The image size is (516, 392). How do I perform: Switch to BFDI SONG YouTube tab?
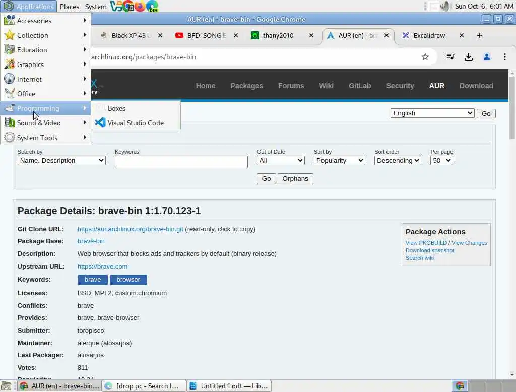point(206,35)
